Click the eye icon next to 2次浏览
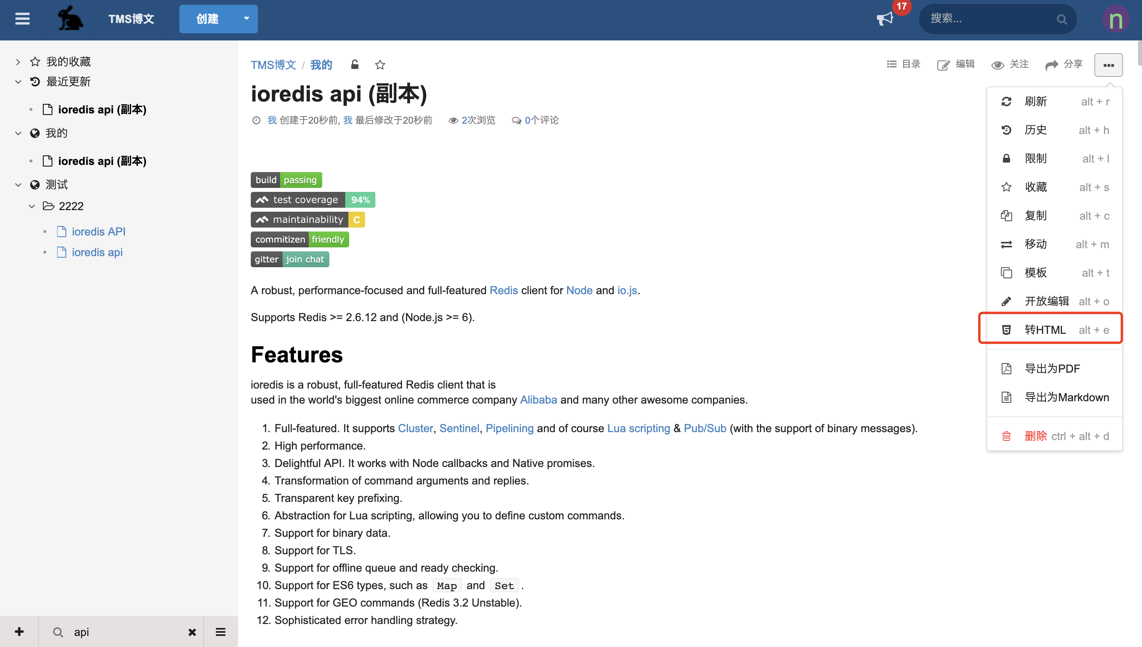The height and width of the screenshot is (647, 1142). [x=453, y=121]
